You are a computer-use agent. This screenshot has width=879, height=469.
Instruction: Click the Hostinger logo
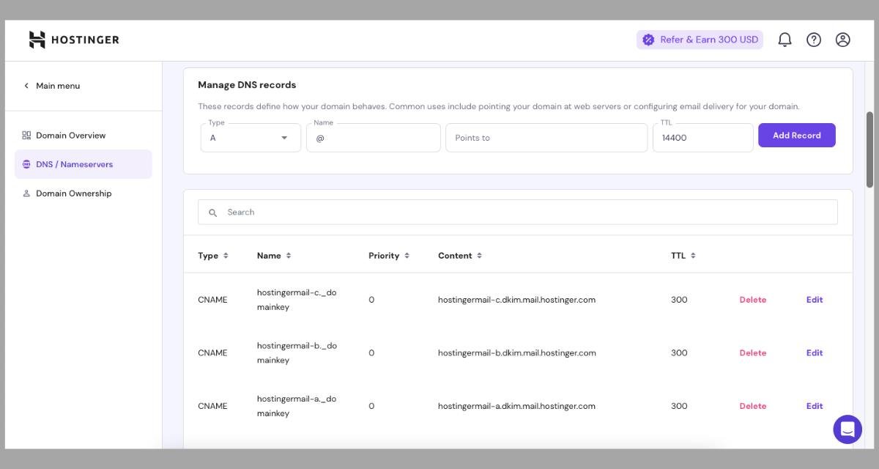tap(73, 40)
